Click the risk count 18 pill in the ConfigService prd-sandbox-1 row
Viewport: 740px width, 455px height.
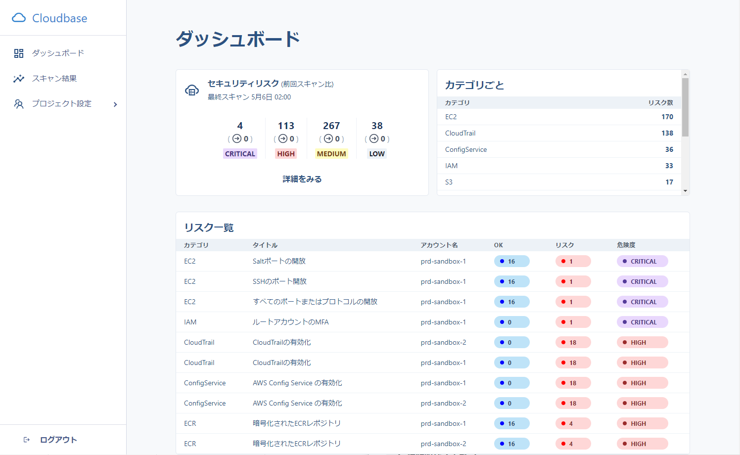tap(573, 383)
